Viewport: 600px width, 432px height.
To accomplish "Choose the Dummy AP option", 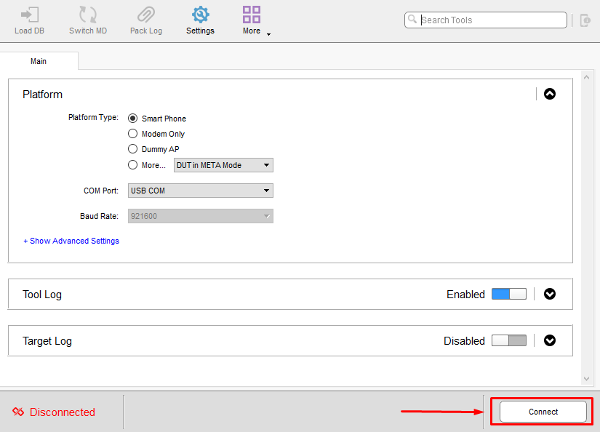I will tap(132, 149).
